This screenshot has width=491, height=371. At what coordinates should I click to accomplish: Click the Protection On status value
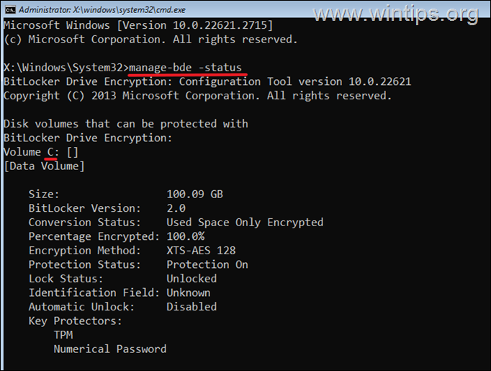pyautogui.click(x=207, y=264)
